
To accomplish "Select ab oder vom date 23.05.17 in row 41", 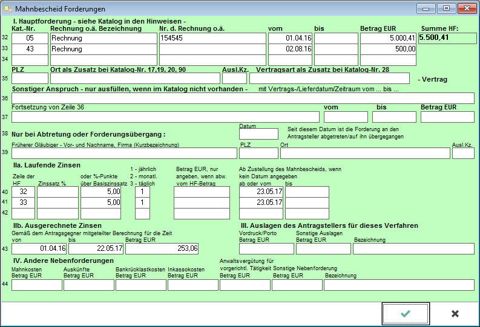I will click(x=261, y=203).
